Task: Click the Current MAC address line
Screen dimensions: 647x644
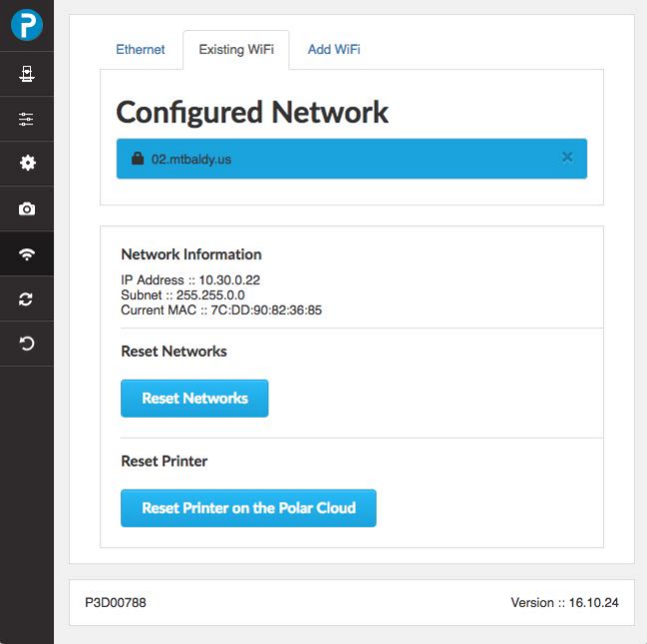Action: point(221,311)
